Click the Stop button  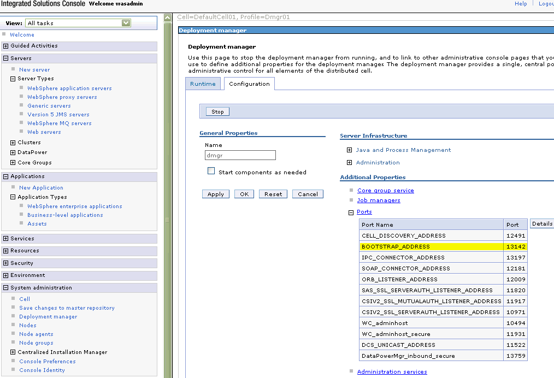pyautogui.click(x=217, y=111)
